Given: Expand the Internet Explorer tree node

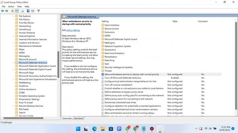Looking at the screenshot, I should [13, 36].
